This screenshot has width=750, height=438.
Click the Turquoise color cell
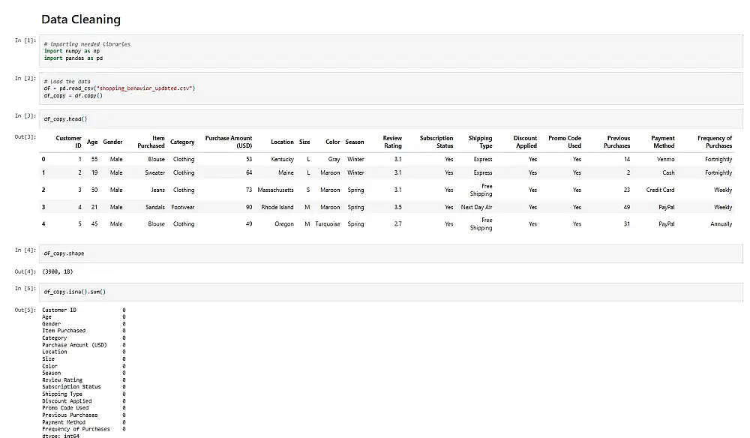[x=328, y=223]
